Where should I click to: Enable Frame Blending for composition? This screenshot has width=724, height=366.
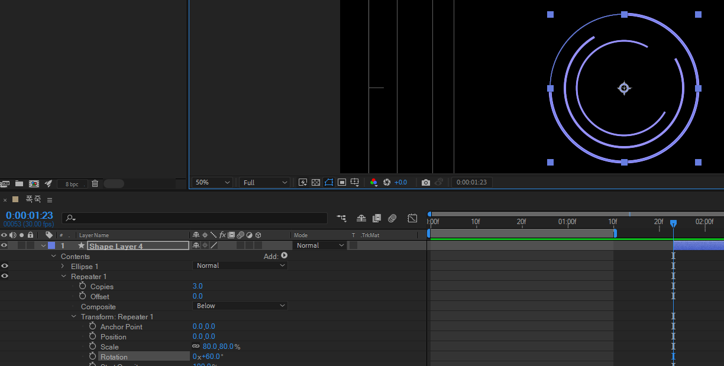click(x=377, y=218)
